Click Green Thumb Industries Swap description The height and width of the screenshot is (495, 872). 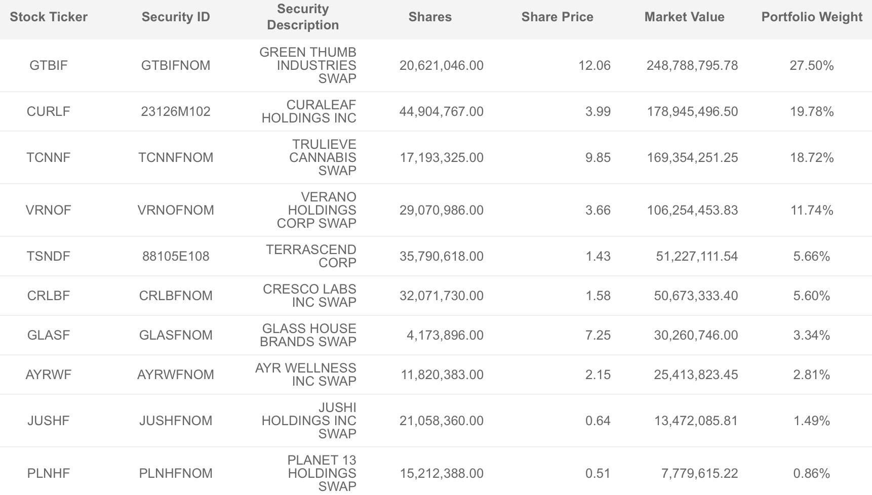tap(308, 65)
